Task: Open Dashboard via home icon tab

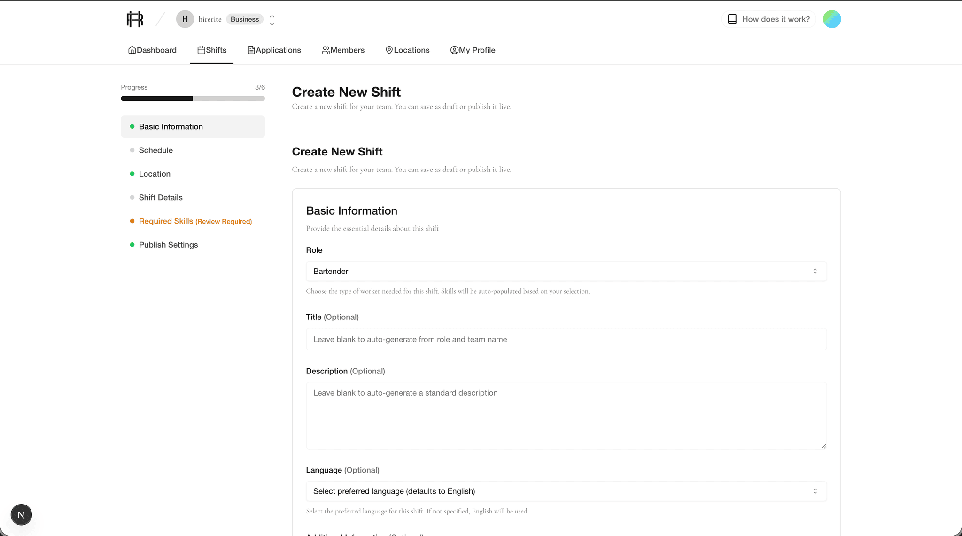Action: [x=132, y=50]
